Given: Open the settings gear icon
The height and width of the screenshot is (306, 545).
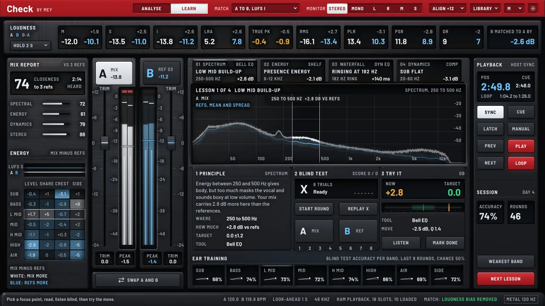Looking at the screenshot, I should tap(533, 8).
